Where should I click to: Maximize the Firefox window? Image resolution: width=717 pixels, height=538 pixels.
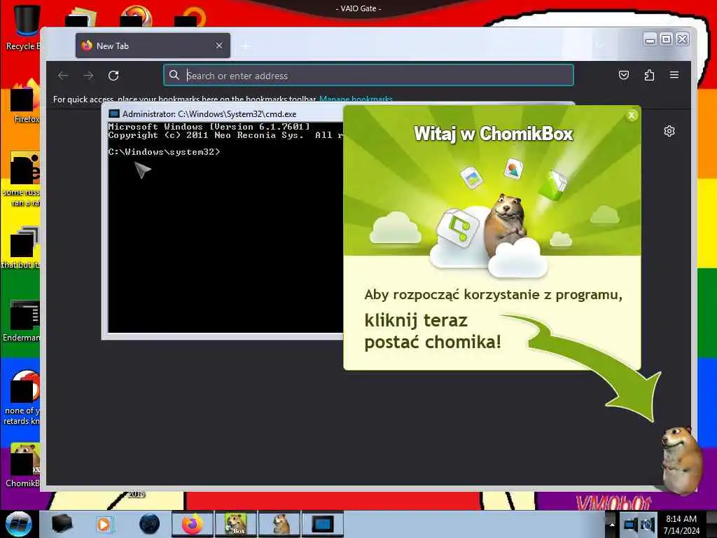pos(667,40)
